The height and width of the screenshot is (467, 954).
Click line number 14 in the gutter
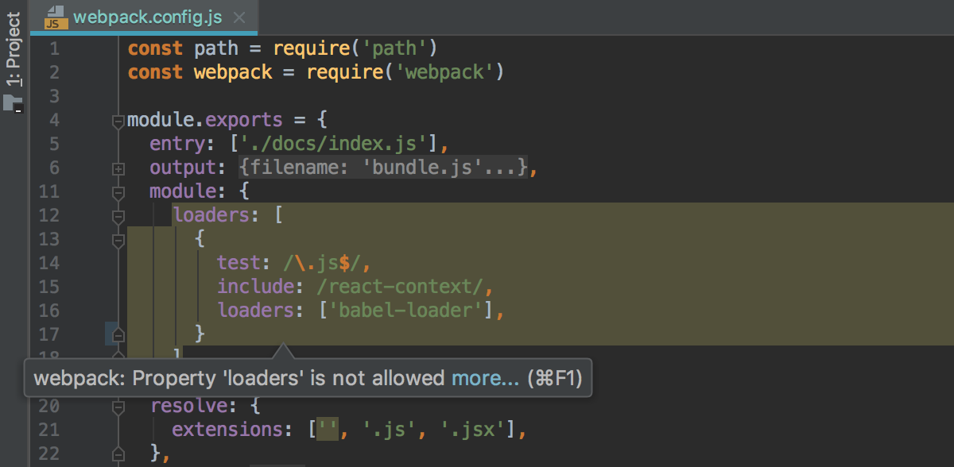(x=48, y=263)
